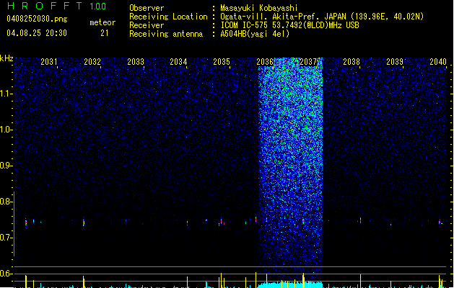
Task: Click the 0.8 kHz axis label
Action: click(6, 202)
